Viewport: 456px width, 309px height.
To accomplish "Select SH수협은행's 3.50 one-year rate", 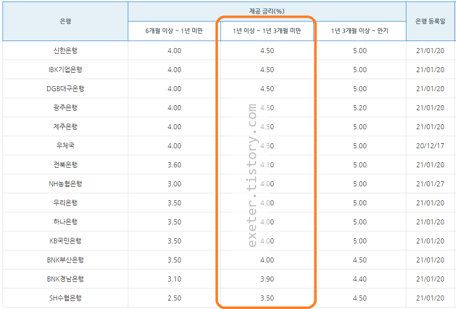I will coord(267,298).
